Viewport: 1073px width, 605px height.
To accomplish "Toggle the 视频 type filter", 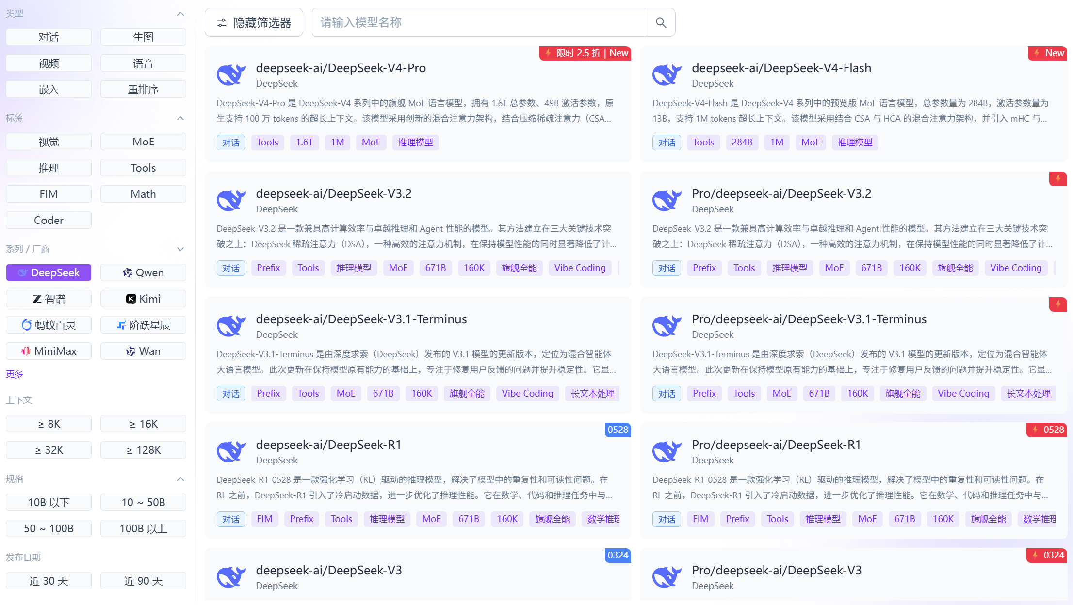I will [49, 63].
